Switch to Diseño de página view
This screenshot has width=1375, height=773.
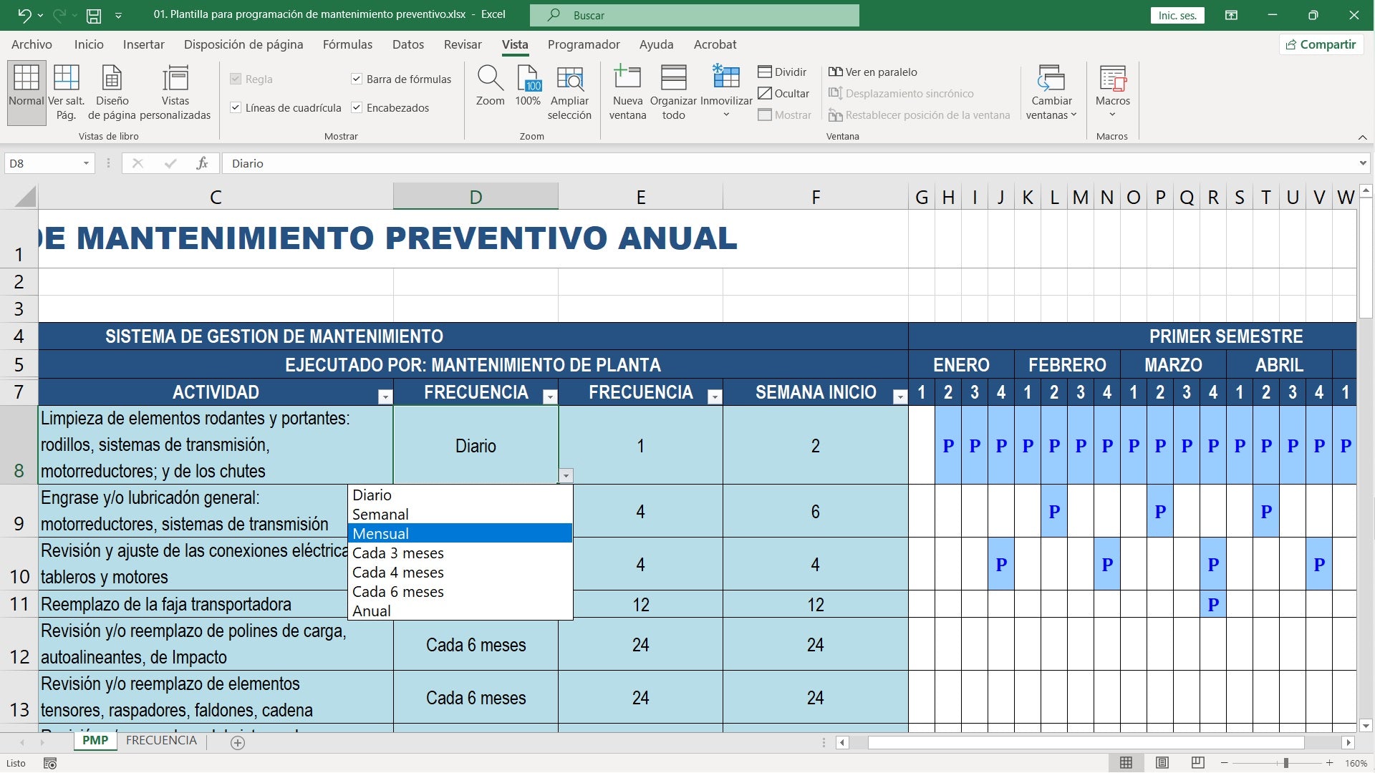pyautogui.click(x=112, y=92)
